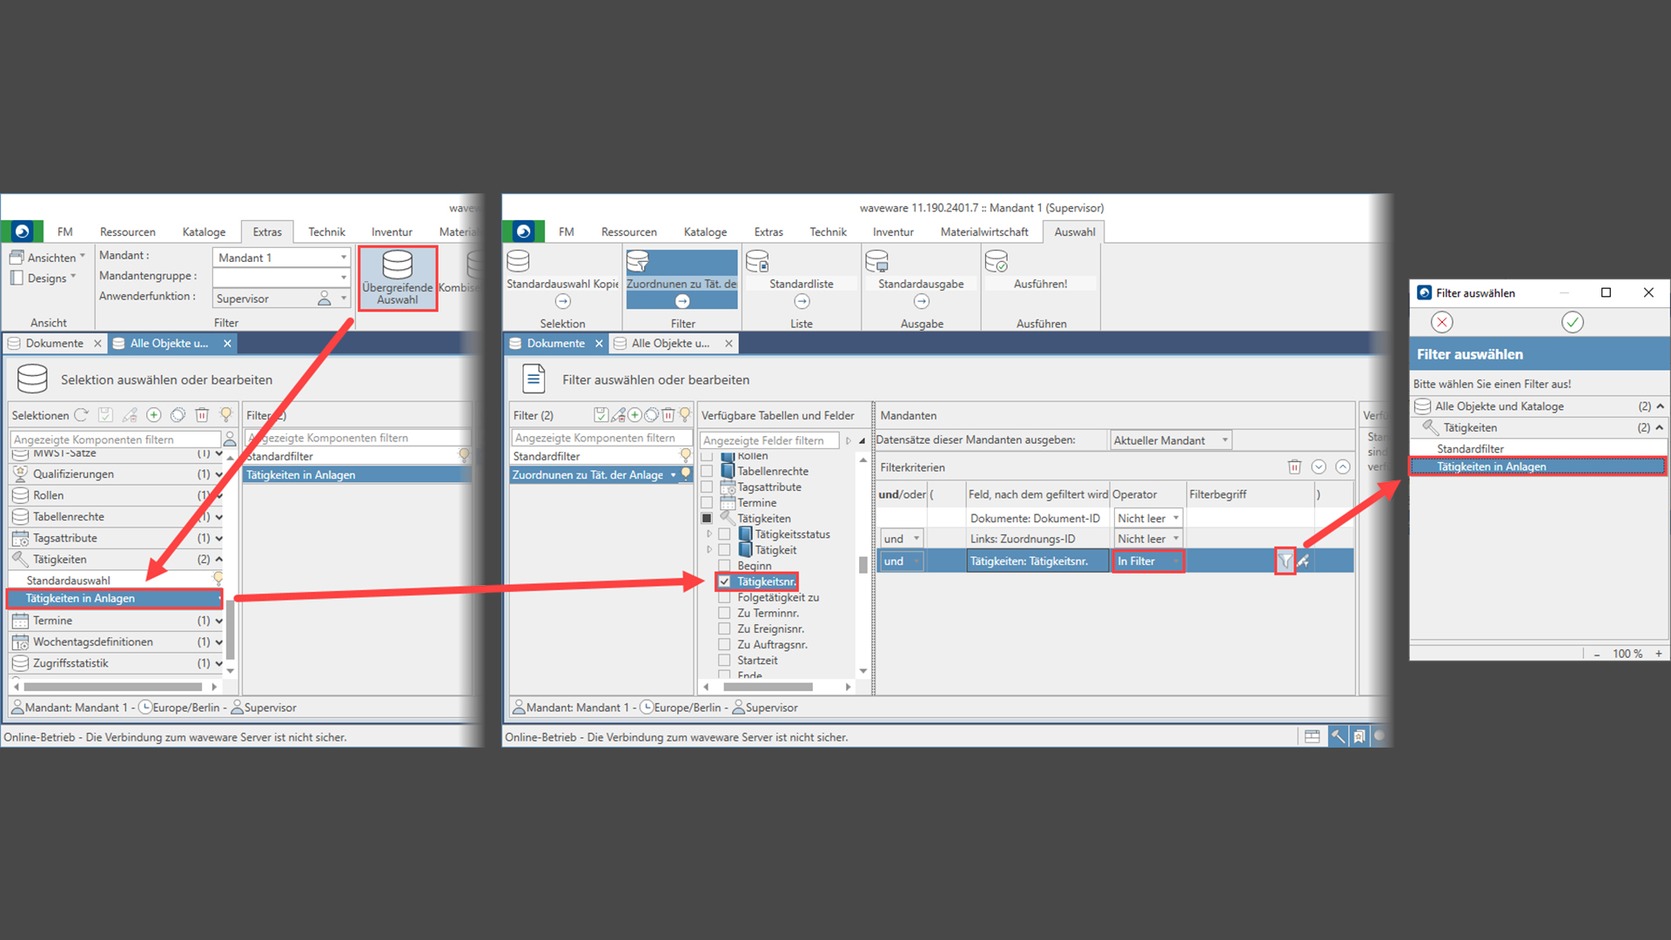Cancel filter dialog with red X icon
The image size is (1671, 940).
(1442, 323)
